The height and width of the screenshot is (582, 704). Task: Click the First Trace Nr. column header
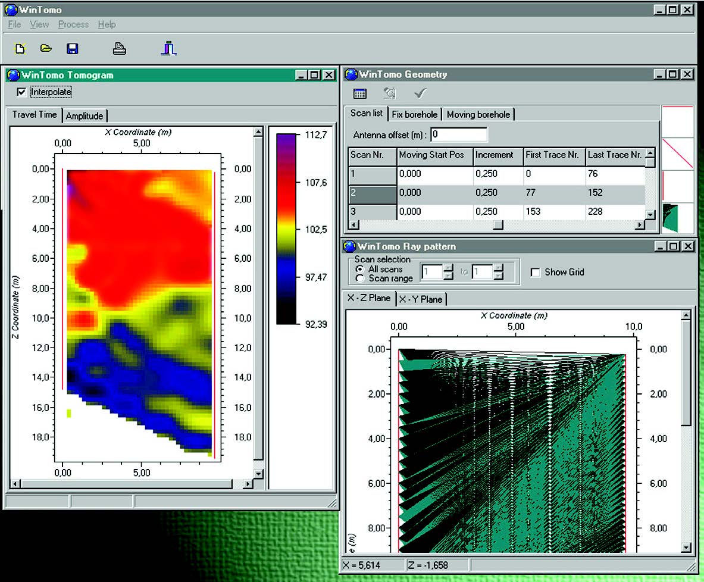coord(555,156)
